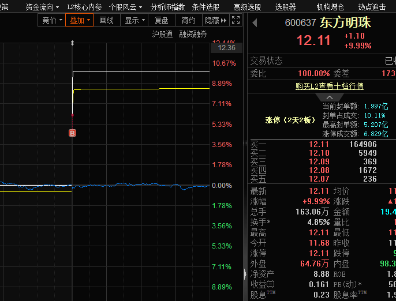
Task: Open the 选股器 menu item
Action: [x=285, y=7]
